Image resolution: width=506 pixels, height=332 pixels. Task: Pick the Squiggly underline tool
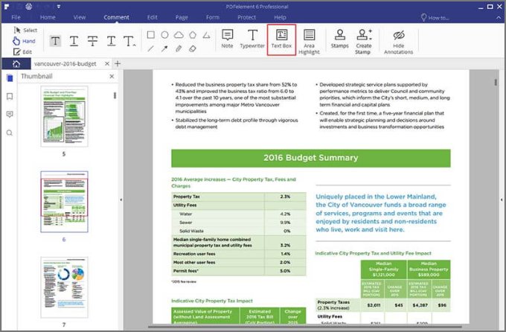112,41
